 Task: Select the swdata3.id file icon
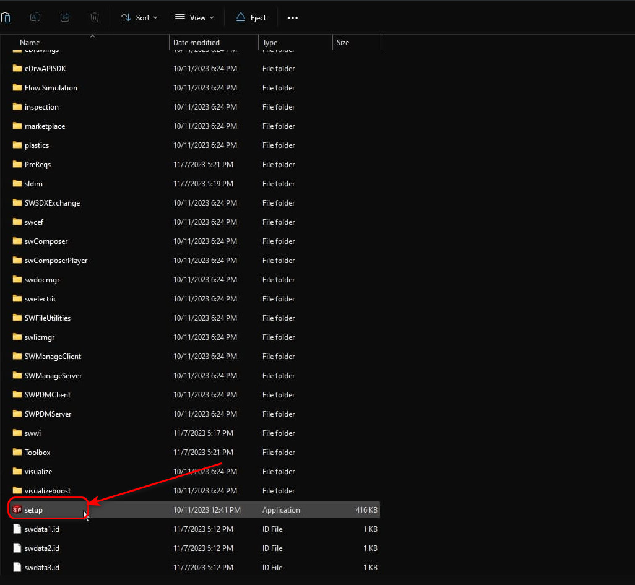[17, 567]
